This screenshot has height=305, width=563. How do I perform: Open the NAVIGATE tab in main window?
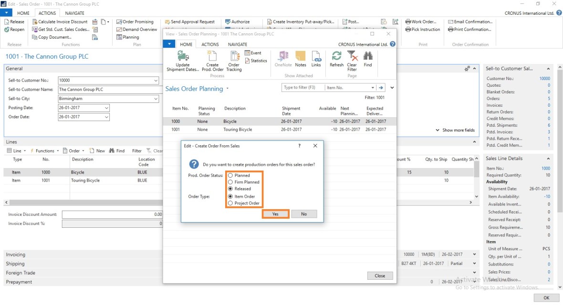(74, 13)
